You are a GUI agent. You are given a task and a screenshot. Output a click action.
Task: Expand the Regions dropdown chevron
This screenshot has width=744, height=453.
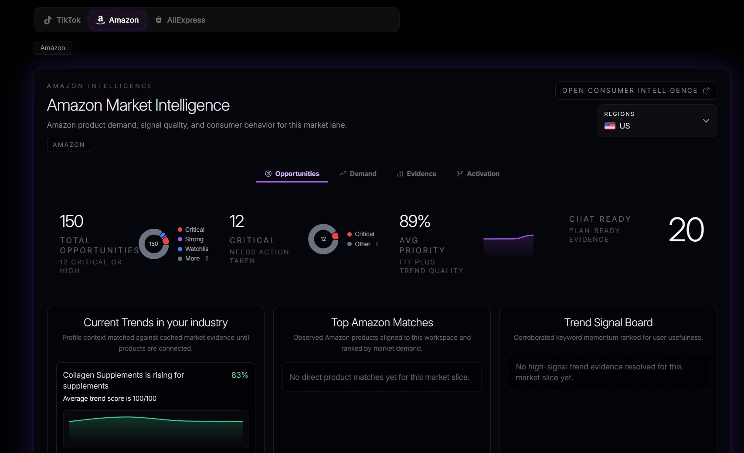[x=706, y=121]
